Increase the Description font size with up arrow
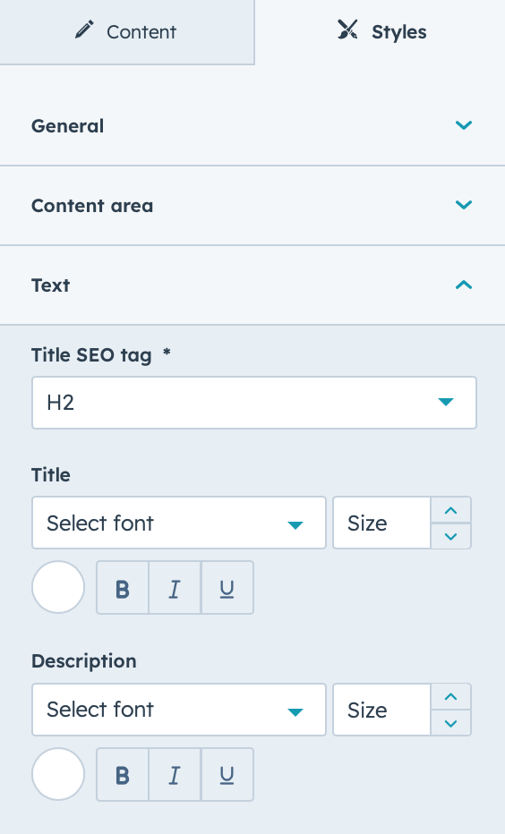The height and width of the screenshot is (834, 505). pyautogui.click(x=450, y=697)
